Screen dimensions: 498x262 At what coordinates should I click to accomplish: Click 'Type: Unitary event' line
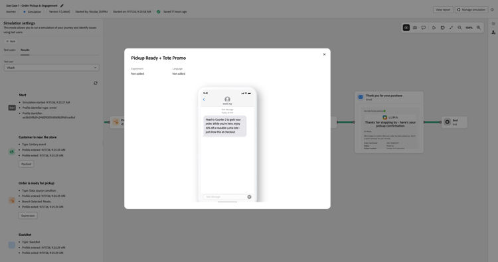coord(34,145)
